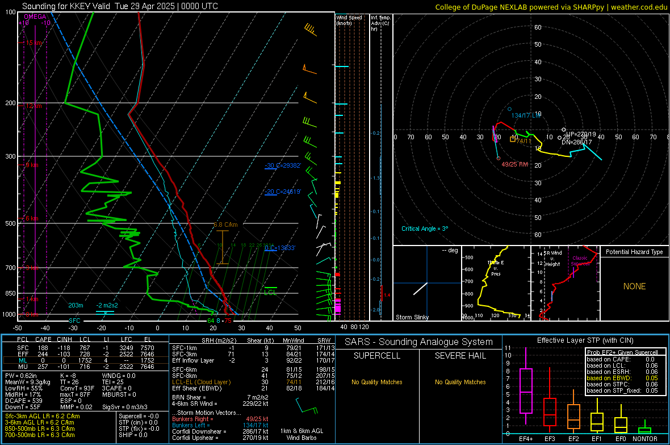Click the NONTOR box plot label

(645, 439)
